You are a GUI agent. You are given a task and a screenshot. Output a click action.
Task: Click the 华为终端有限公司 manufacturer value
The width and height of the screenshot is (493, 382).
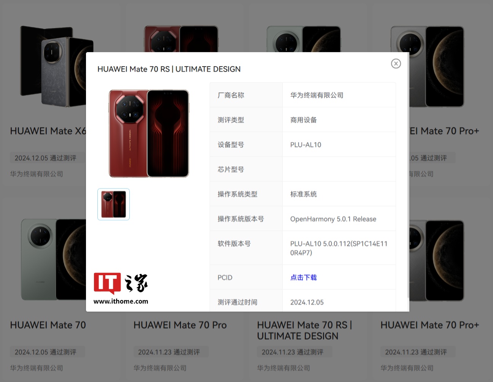pos(317,95)
